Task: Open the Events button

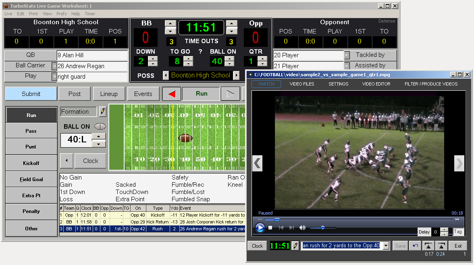Action: coord(143,94)
